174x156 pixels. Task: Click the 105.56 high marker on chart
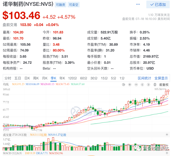[x=158, y=89]
